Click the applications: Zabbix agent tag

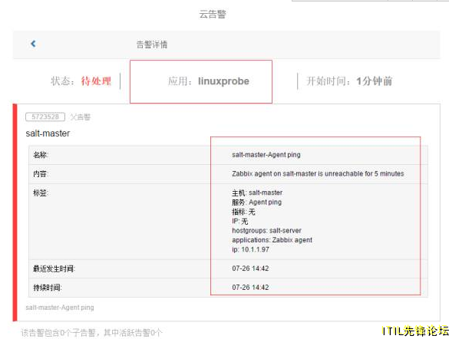pos(272,240)
